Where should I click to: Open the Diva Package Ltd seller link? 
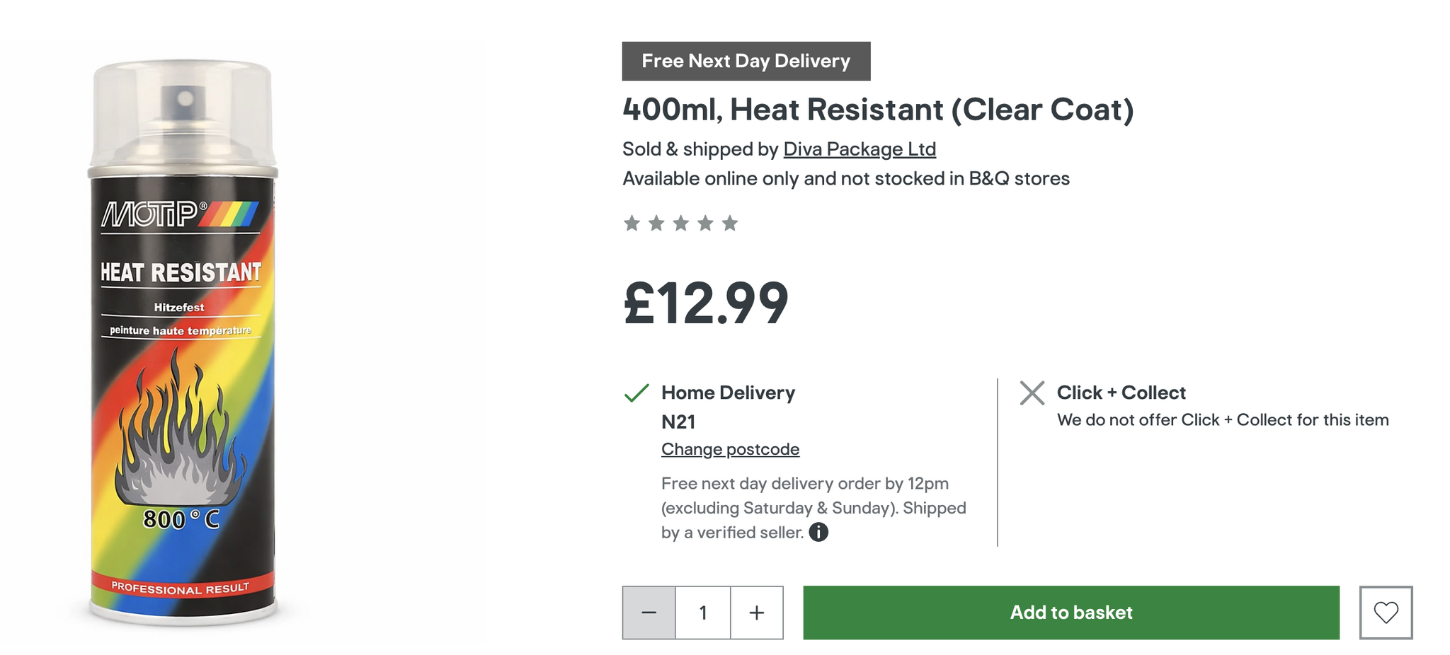pyautogui.click(x=859, y=149)
